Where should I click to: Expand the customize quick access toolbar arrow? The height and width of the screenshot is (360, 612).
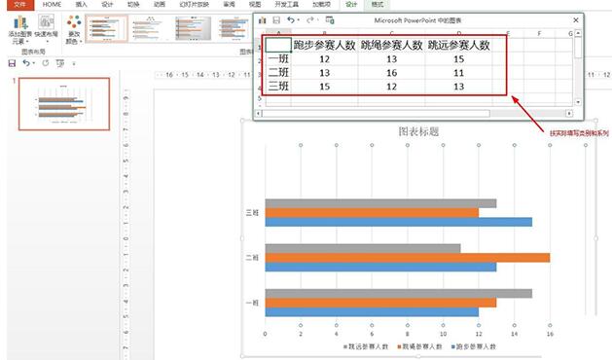tap(74, 63)
